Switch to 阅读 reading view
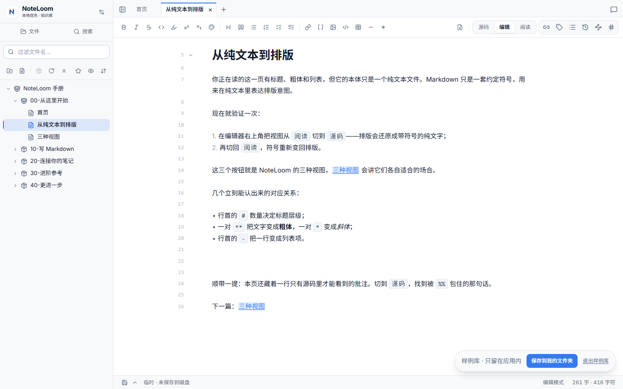 pyautogui.click(x=525, y=27)
